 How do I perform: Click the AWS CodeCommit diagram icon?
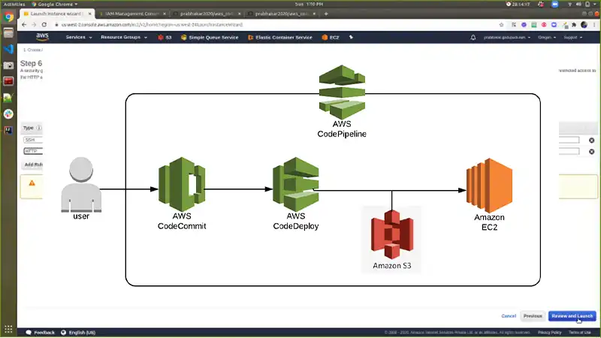tap(182, 184)
